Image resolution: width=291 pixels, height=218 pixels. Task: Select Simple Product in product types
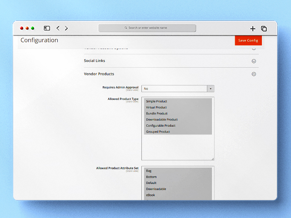point(156,101)
